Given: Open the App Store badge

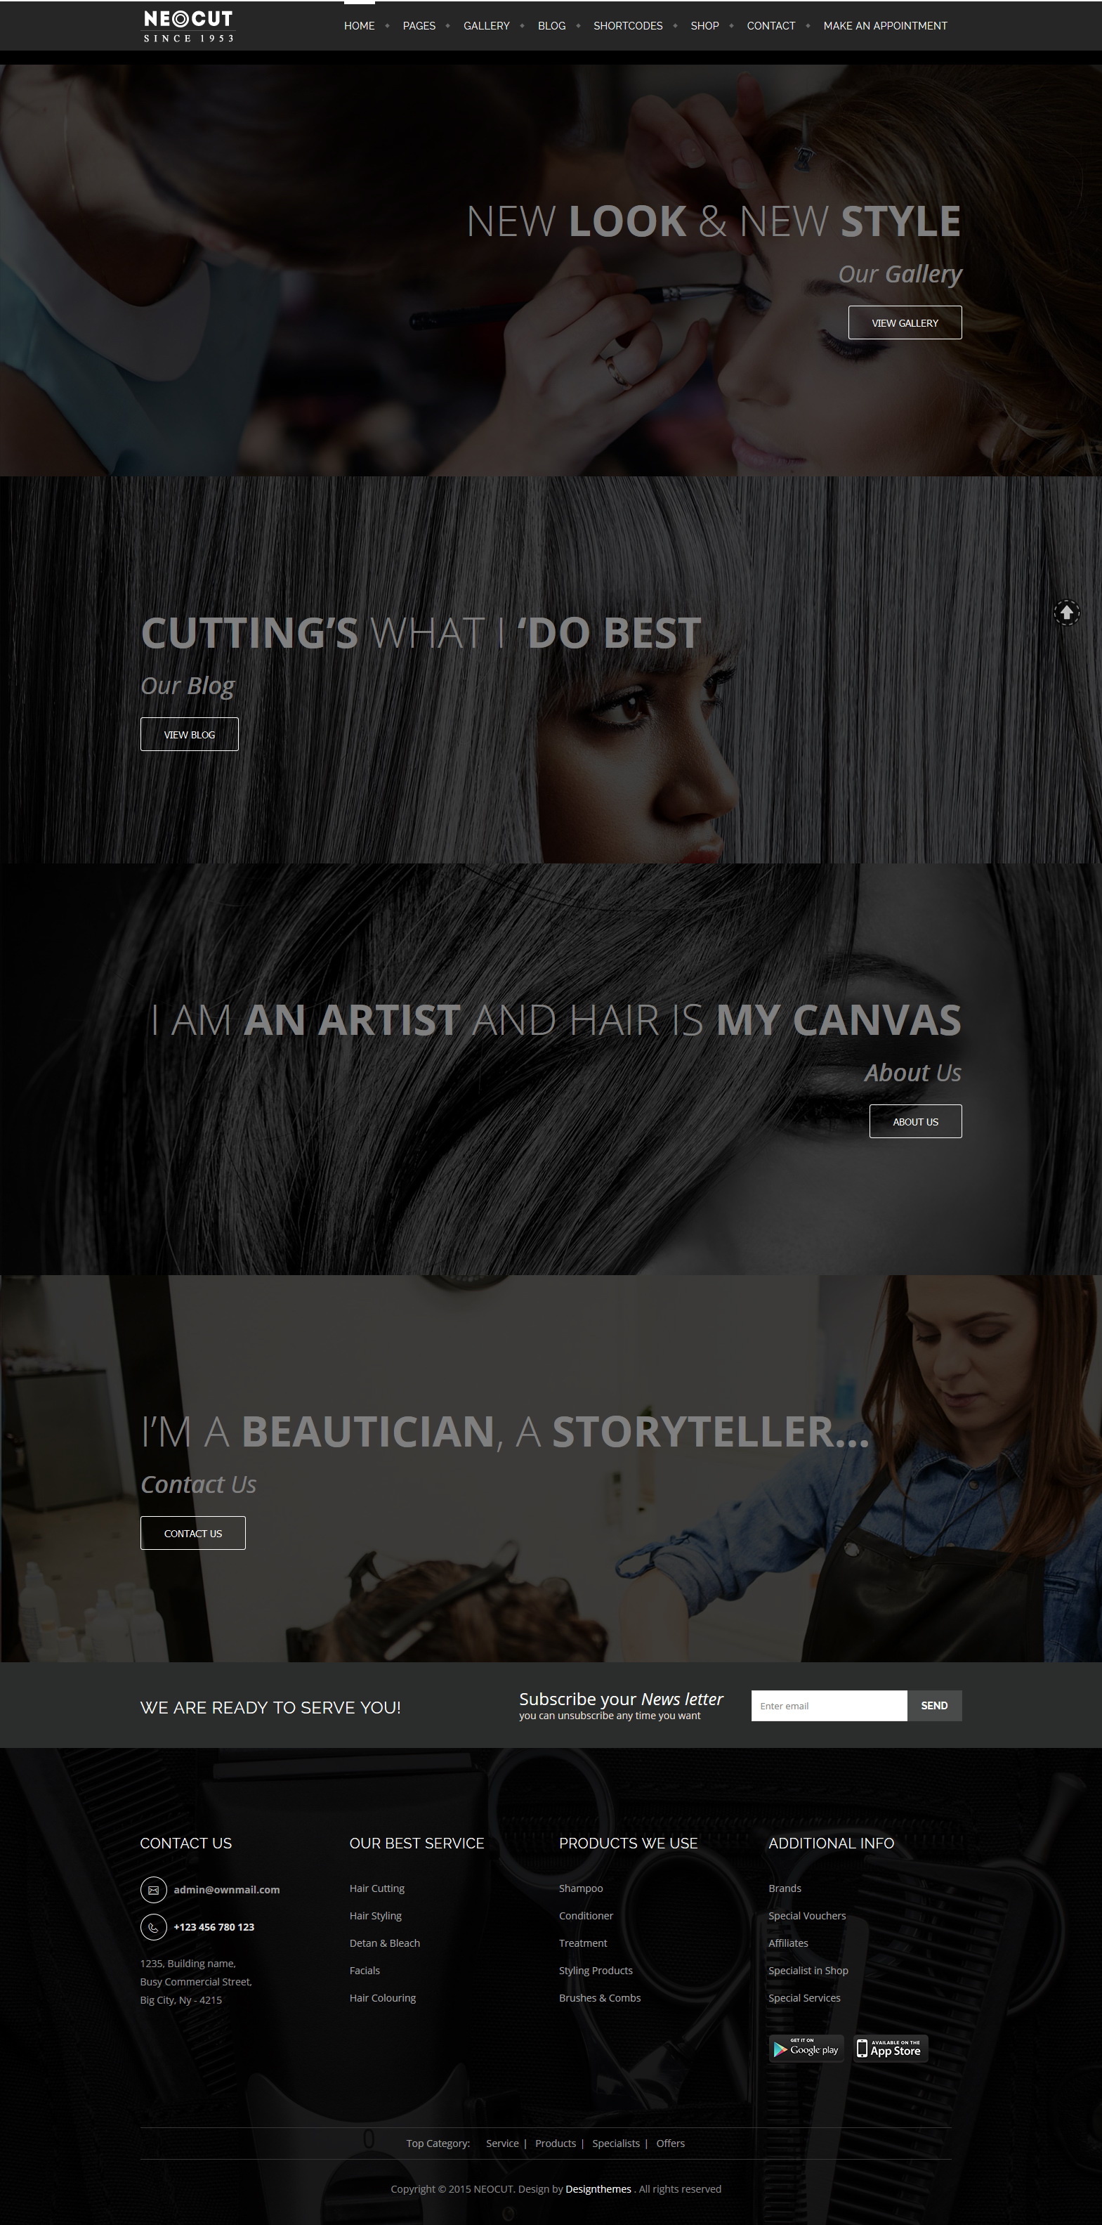Looking at the screenshot, I should (891, 2049).
